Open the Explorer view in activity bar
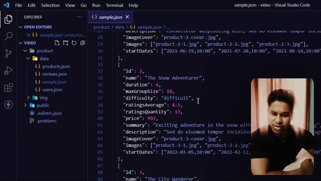 point(8,19)
